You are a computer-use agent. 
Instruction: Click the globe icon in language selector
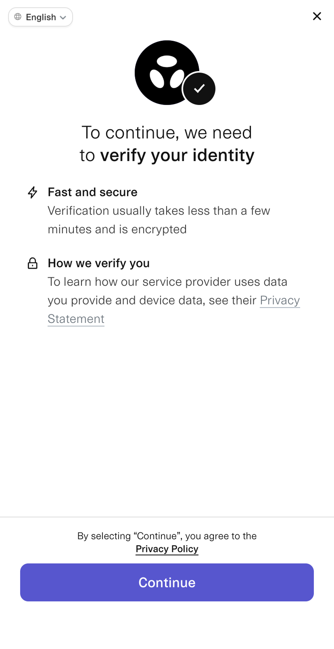[18, 17]
